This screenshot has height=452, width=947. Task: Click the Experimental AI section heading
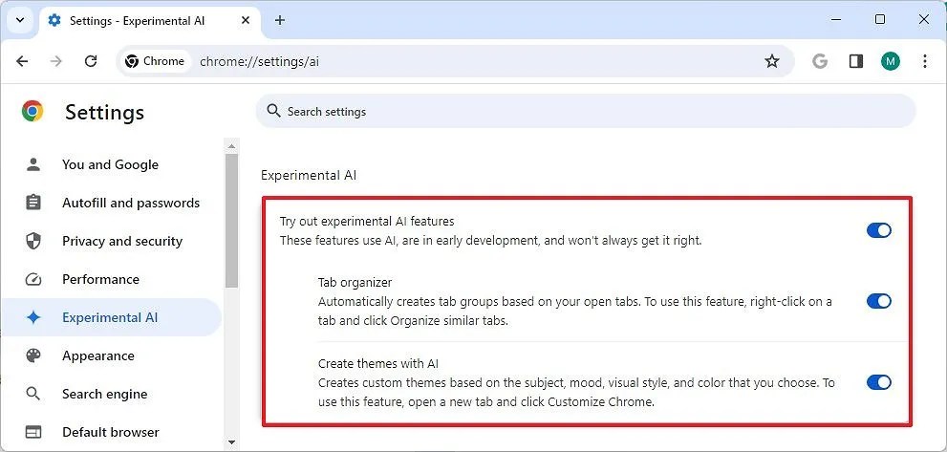pyautogui.click(x=309, y=175)
